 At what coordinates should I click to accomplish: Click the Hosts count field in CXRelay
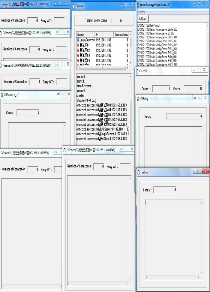(184, 116)
